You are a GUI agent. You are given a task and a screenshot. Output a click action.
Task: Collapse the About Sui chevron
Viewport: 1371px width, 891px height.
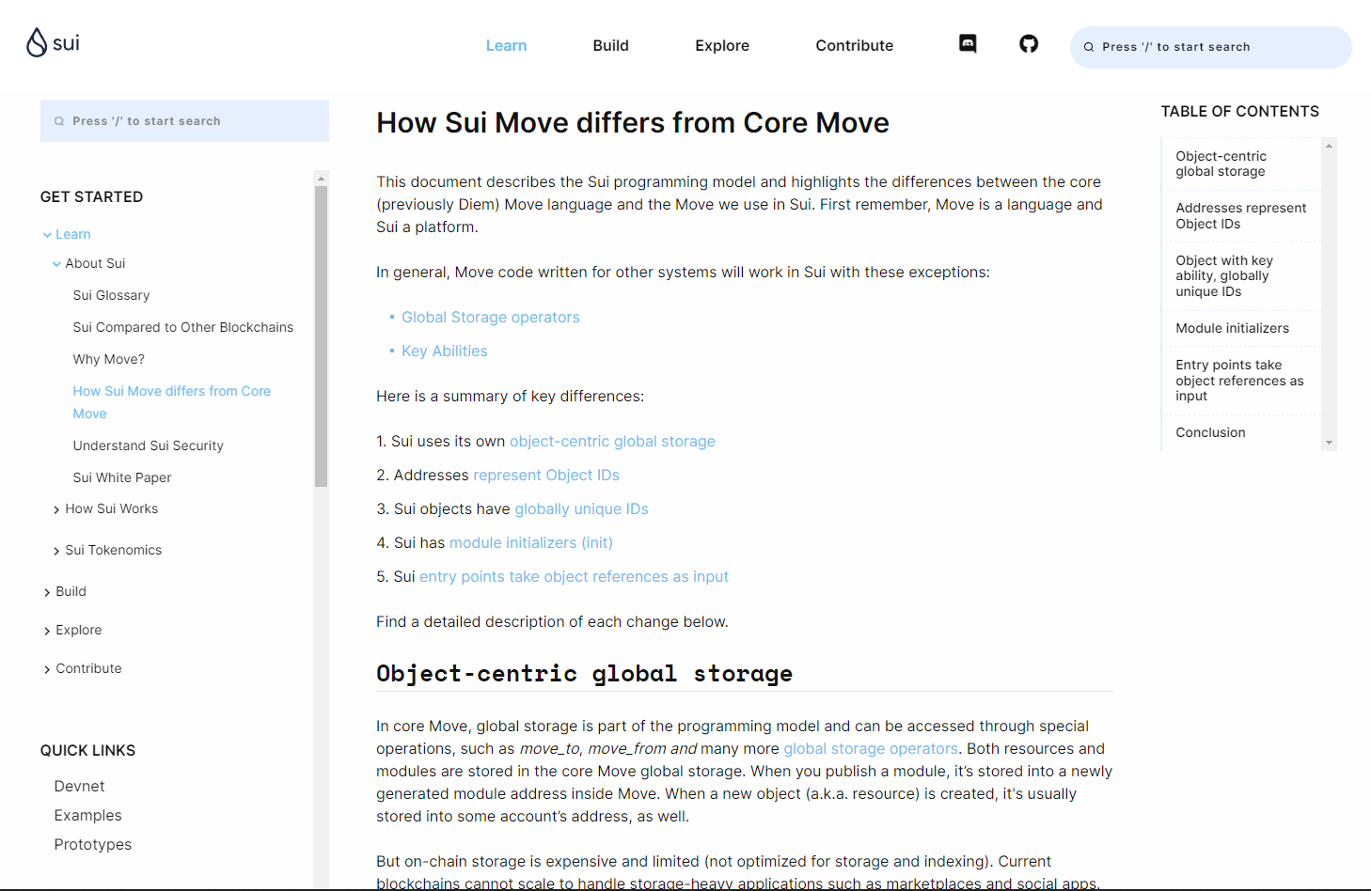56,264
